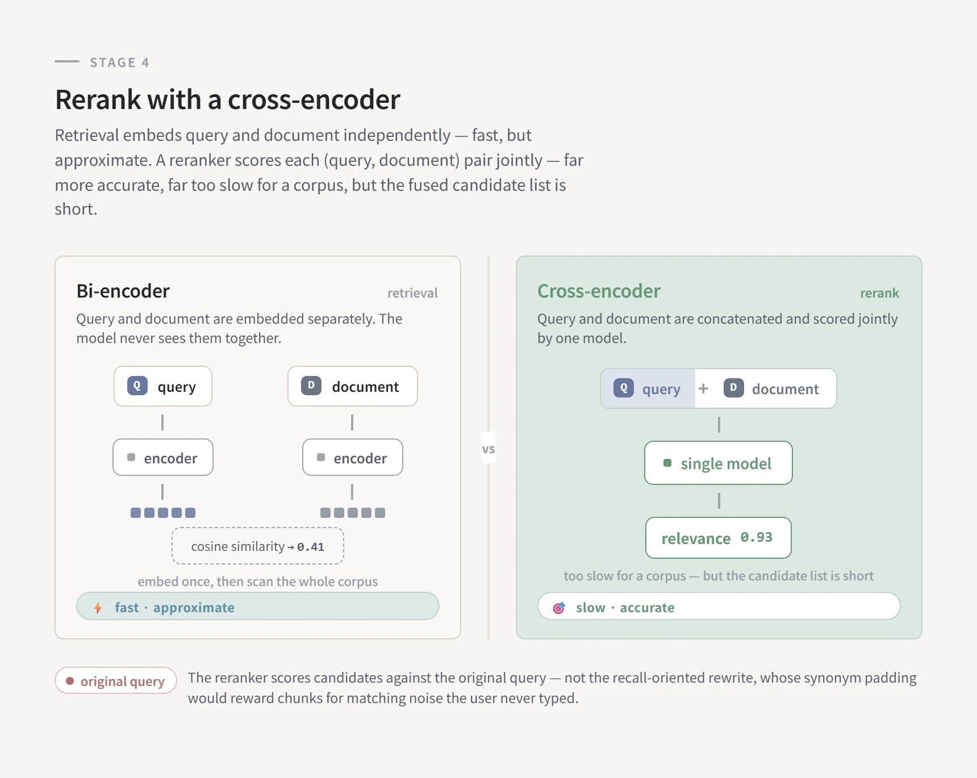The width and height of the screenshot is (977, 778).
Task: Click the D icon in bi-encoder document box
Action: click(x=311, y=386)
